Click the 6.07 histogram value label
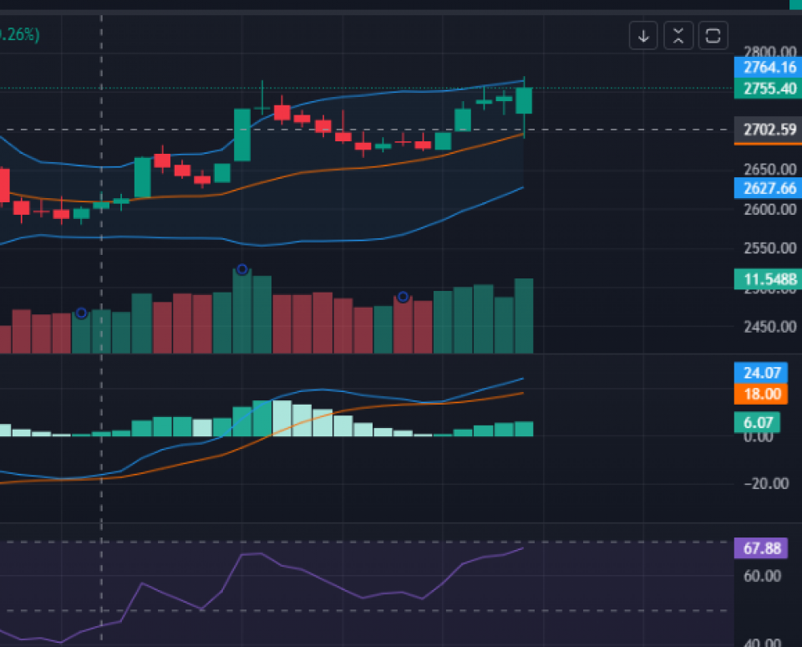Image resolution: width=802 pixels, height=647 pixels. (758, 423)
